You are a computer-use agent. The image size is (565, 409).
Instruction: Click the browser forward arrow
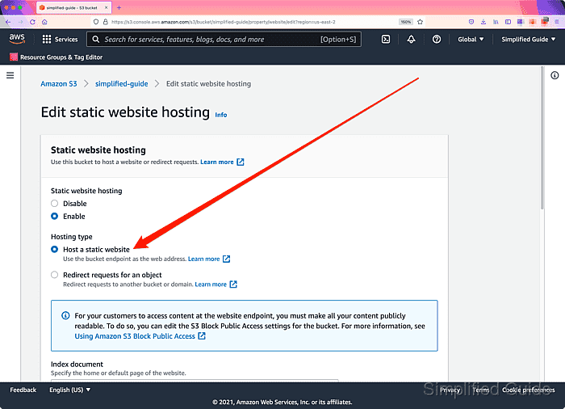20,22
